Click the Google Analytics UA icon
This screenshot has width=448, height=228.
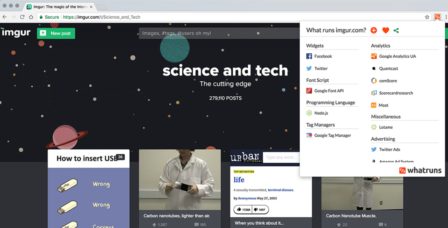click(374, 56)
